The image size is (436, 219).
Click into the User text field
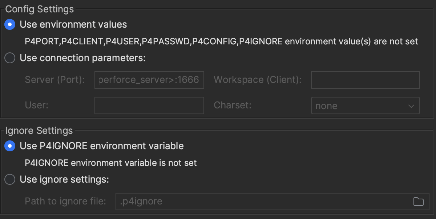149,105
